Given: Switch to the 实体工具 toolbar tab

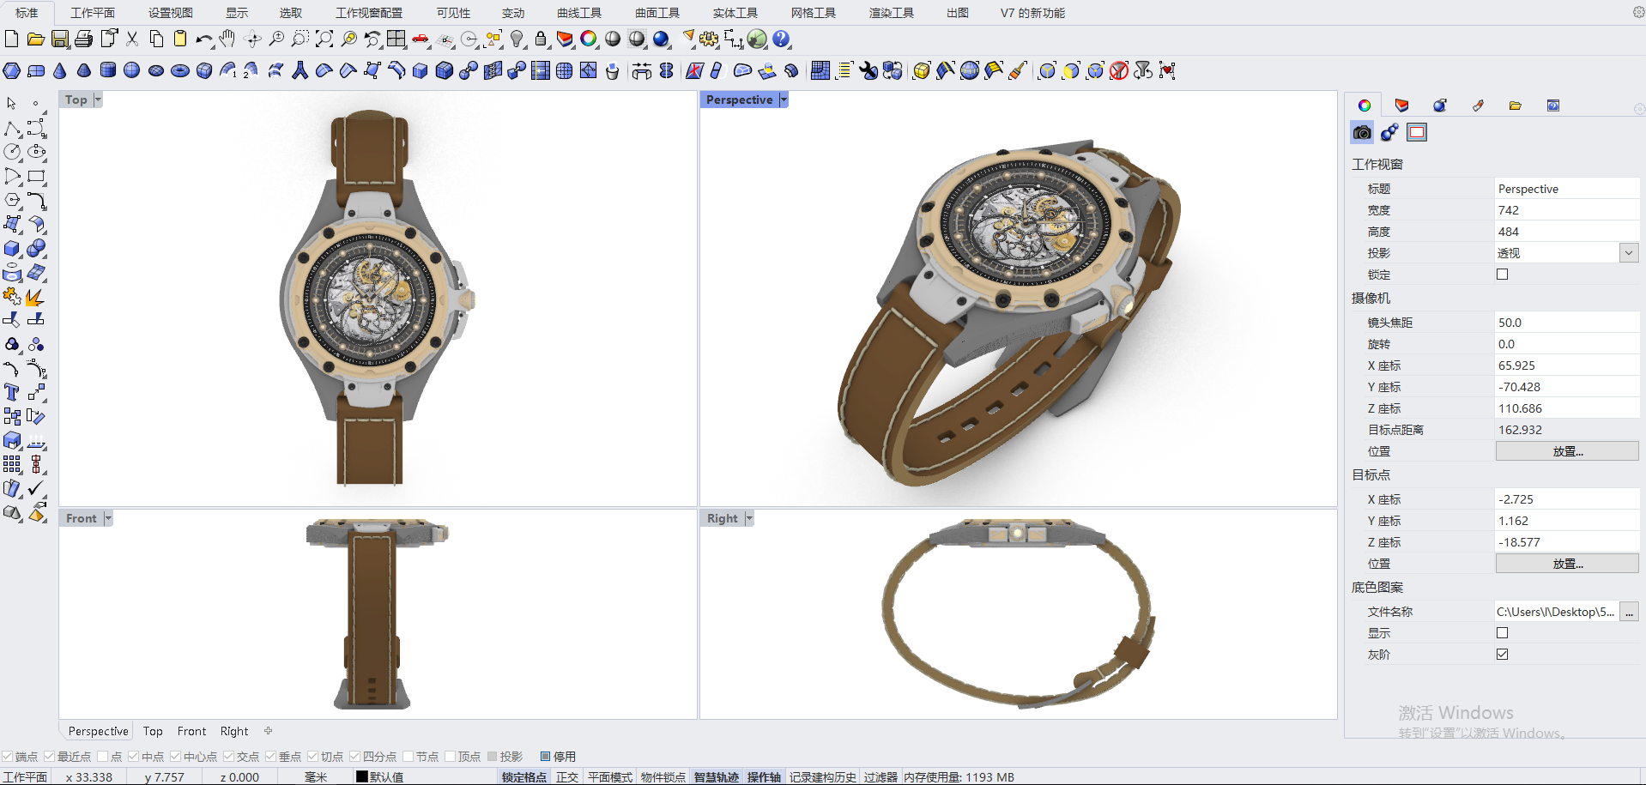Looking at the screenshot, I should [735, 13].
